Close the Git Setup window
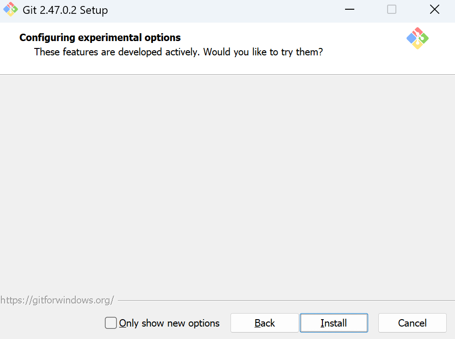Screen dimensions: 455x339 coord(434,10)
